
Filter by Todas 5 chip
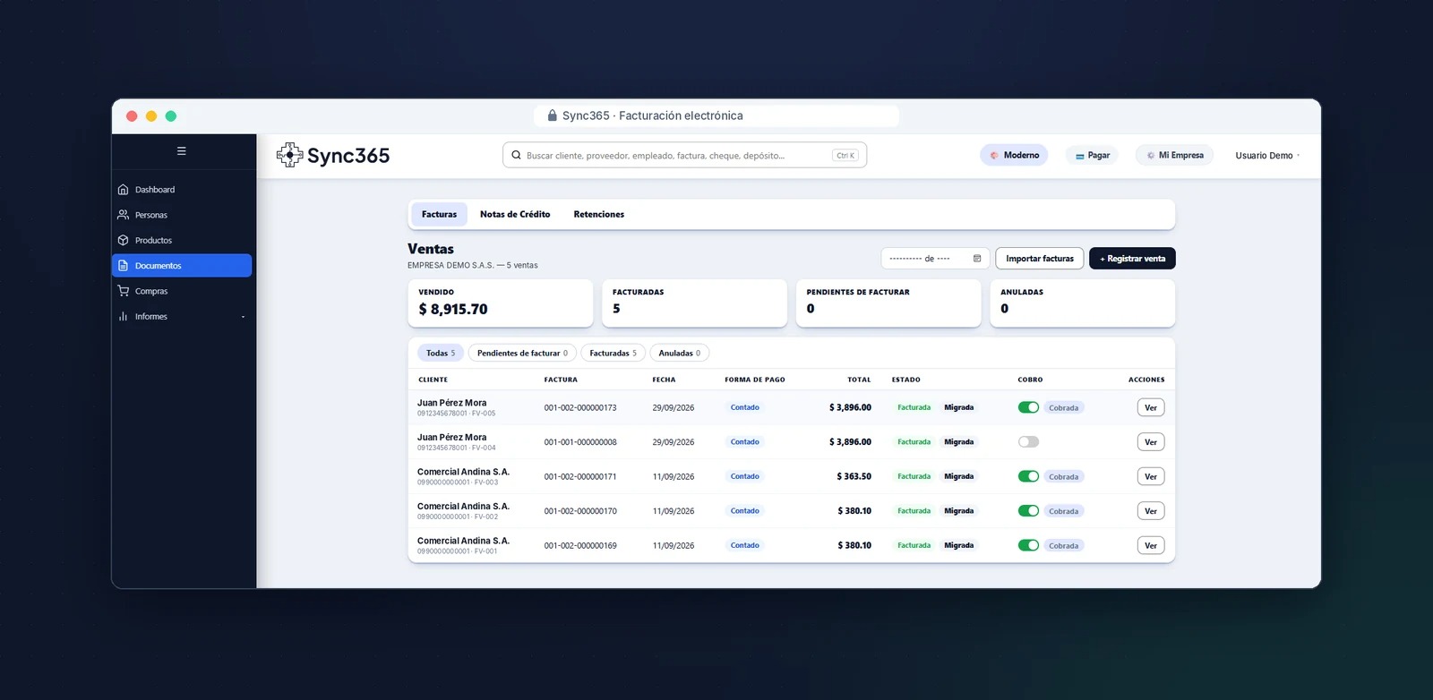[441, 353]
